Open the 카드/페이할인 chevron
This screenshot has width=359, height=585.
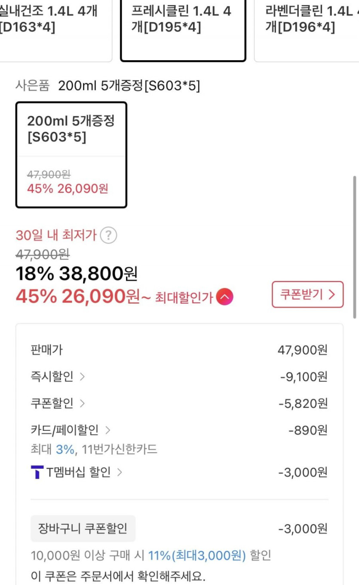tap(108, 430)
